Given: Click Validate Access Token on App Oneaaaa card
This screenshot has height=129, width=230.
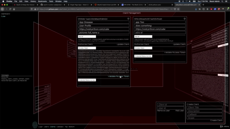Looking at the screenshot, I should click(119, 76).
